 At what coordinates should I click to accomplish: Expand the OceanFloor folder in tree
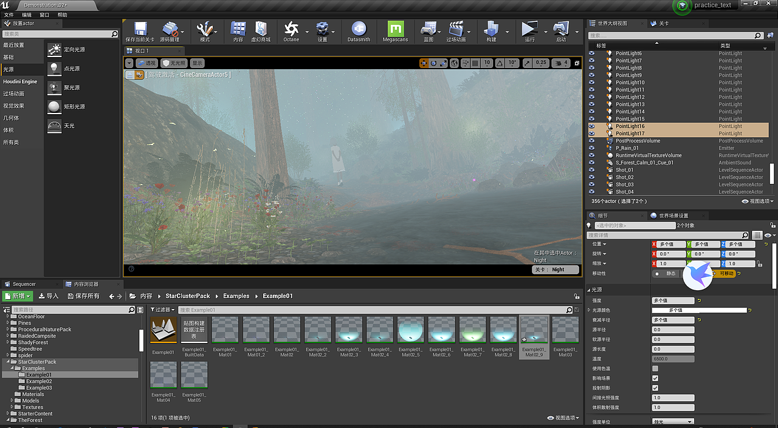[x=8, y=316]
